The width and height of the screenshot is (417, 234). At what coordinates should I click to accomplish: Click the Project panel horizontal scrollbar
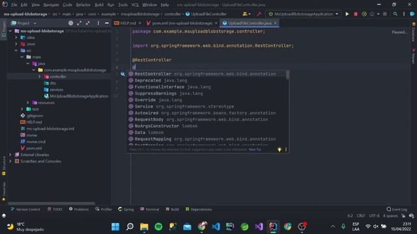[x=51, y=203]
